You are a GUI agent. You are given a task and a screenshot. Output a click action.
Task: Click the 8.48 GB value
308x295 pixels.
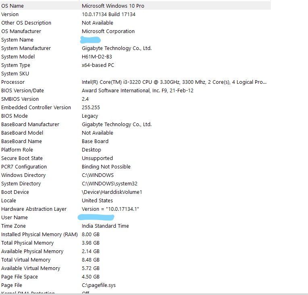point(91,259)
